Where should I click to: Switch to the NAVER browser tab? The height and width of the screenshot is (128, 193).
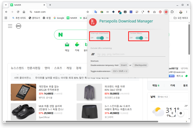(x=28, y=5)
